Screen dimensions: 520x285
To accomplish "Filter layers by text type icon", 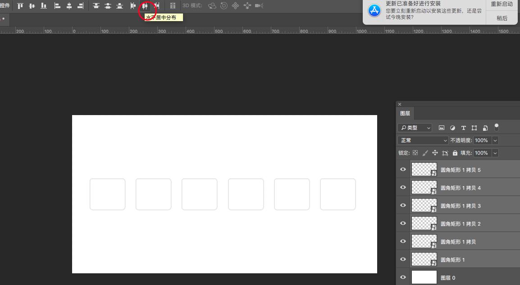I will (463, 128).
